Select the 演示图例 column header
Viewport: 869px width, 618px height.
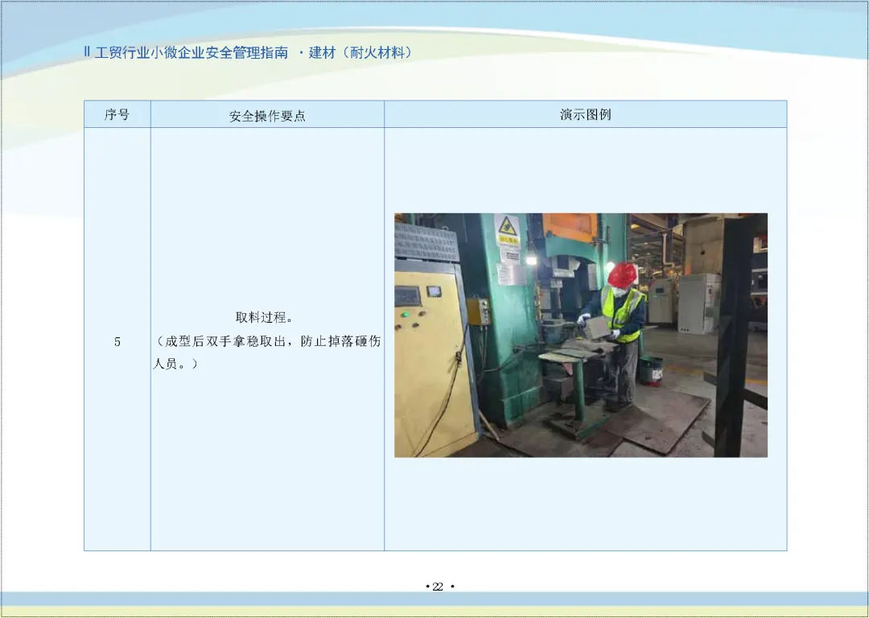585,115
